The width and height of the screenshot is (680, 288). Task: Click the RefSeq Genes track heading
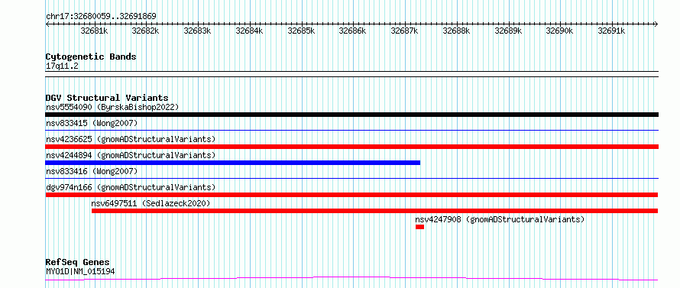[x=78, y=263]
